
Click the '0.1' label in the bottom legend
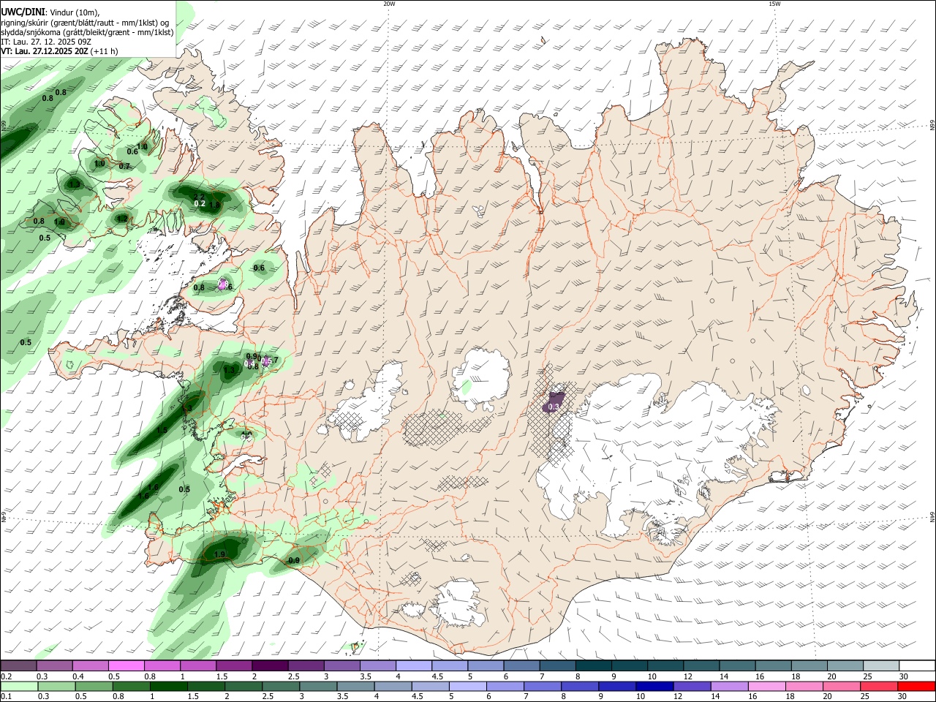[x=5, y=697]
